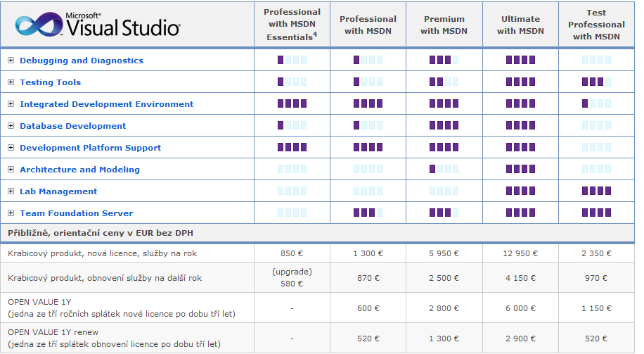Open the Lab Management link
This screenshot has height=354, width=644.
(58, 191)
